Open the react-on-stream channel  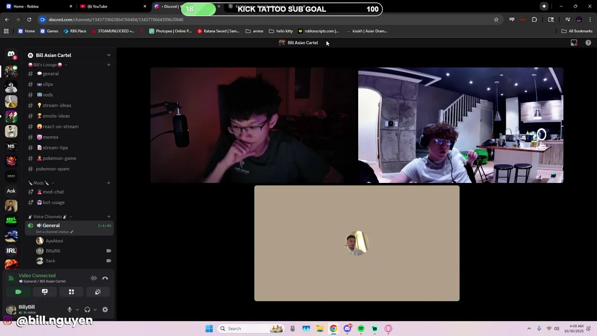click(69, 126)
